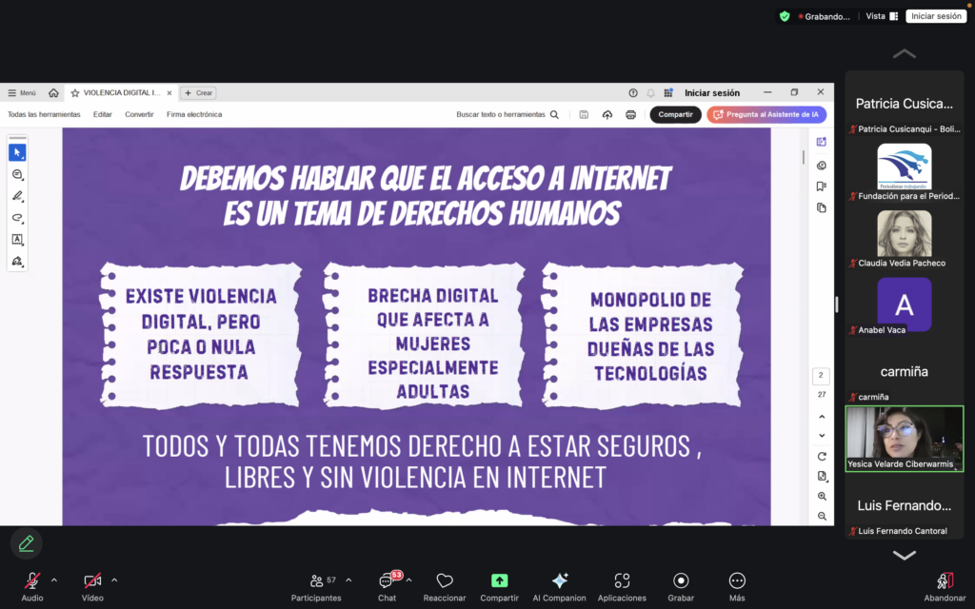
Task: Select the arrow selection tool in Acrobat
Action: [x=17, y=153]
